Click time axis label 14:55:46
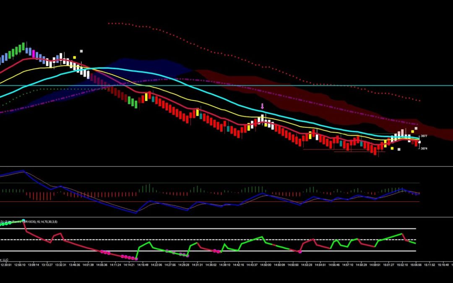 334,265
